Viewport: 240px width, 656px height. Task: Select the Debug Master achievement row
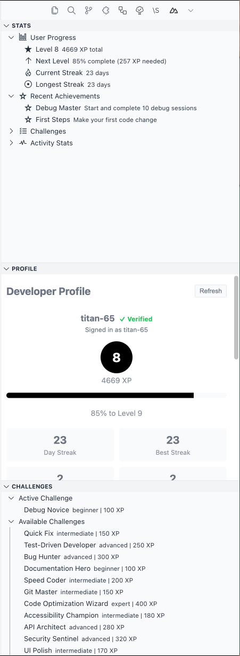click(120, 108)
